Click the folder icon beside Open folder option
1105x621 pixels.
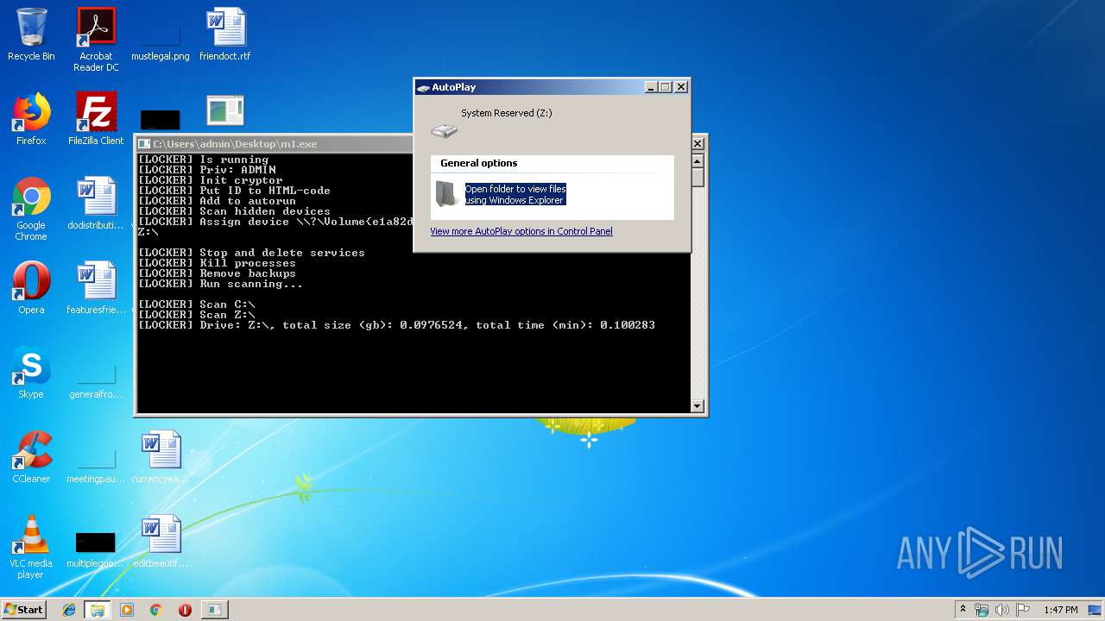click(447, 194)
